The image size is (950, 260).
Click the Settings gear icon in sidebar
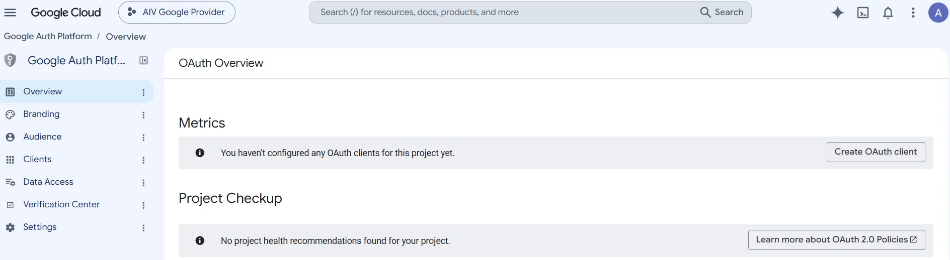[10, 227]
